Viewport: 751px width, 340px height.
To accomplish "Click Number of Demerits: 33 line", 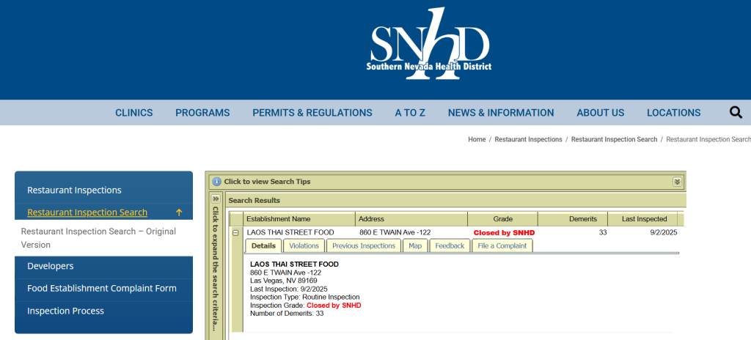I will click(x=287, y=313).
